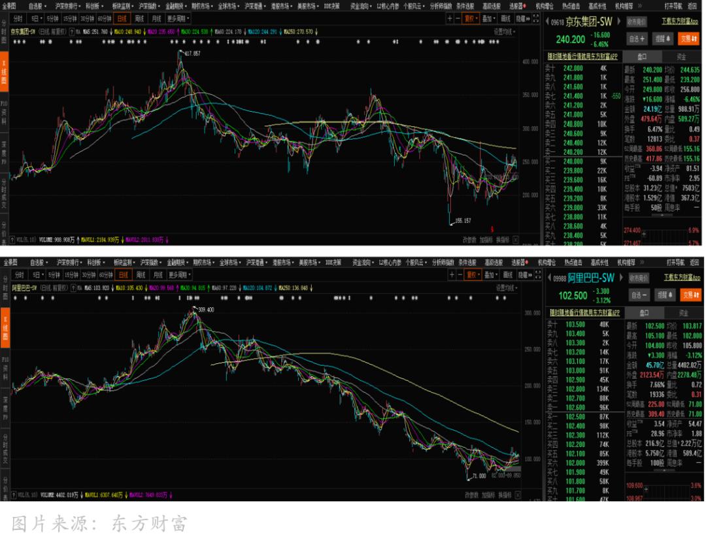Open 复权 dropdown in 京东集团 chart

[x=471, y=19]
